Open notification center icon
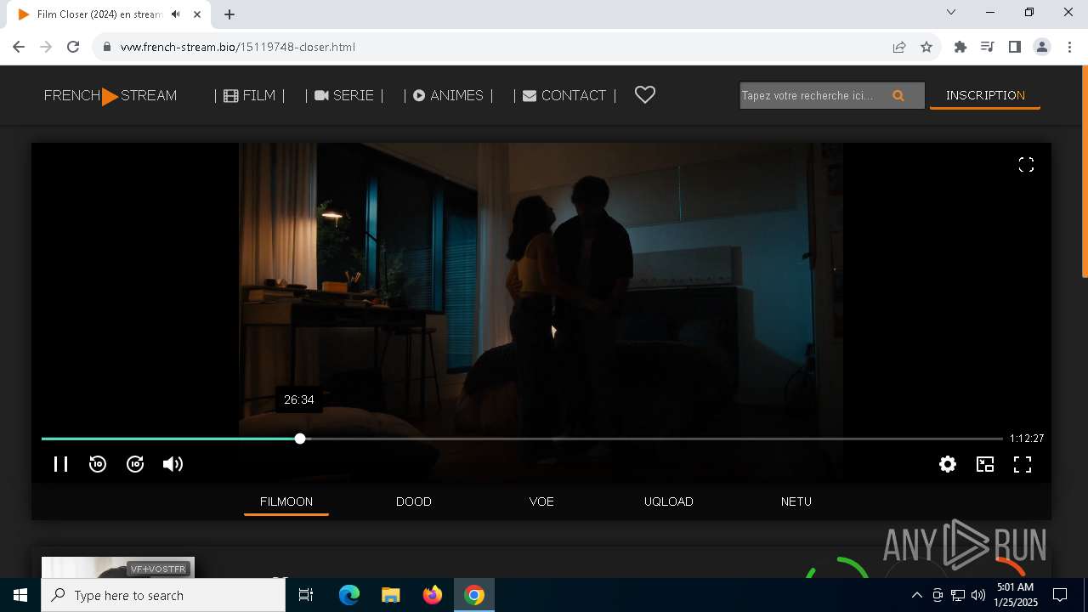 1060,595
